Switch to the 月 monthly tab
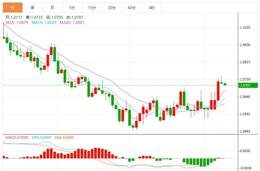 (x=53, y=8)
